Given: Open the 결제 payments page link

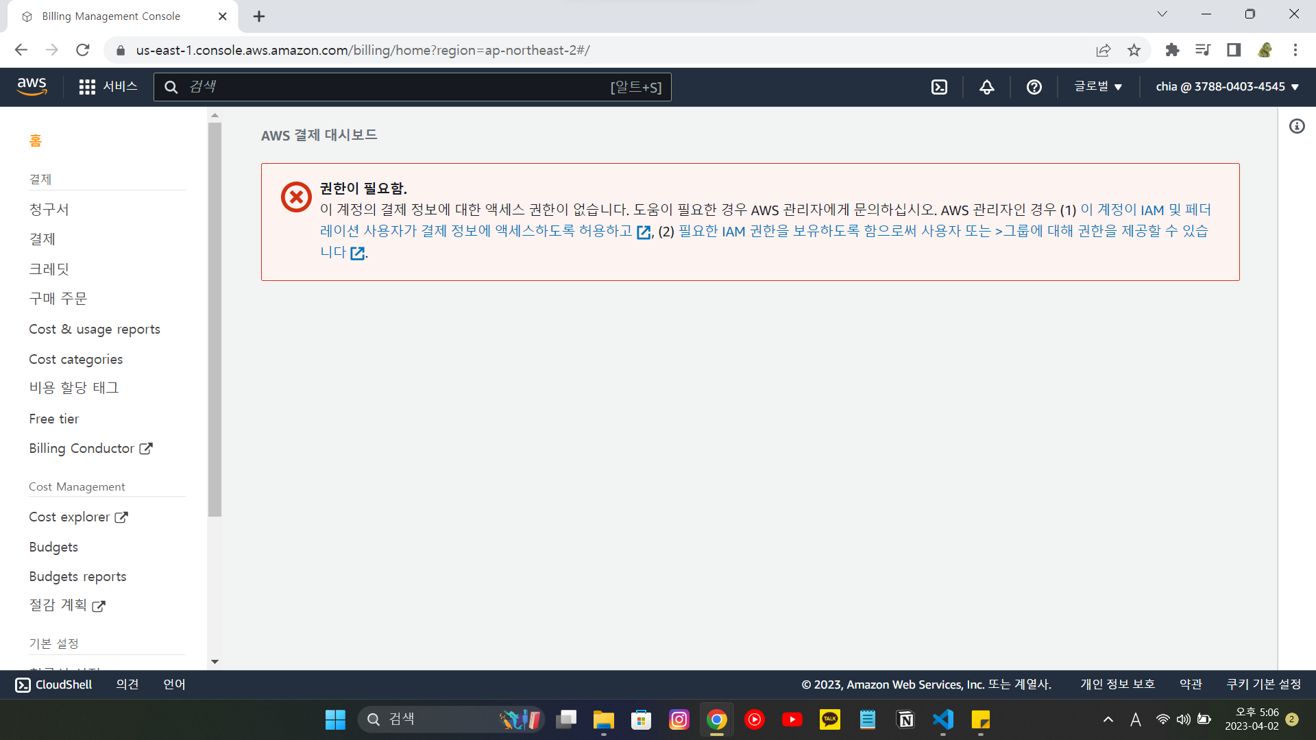Looking at the screenshot, I should (42, 239).
